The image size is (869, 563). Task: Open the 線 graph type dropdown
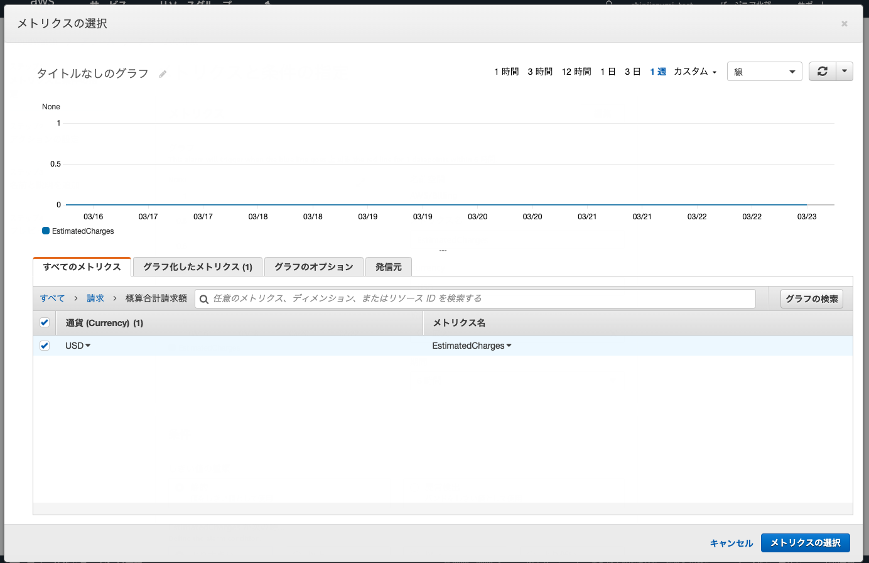[x=764, y=72]
